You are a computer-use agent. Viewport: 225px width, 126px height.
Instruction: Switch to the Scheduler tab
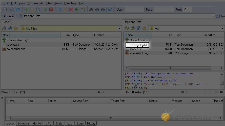click(24, 123)
